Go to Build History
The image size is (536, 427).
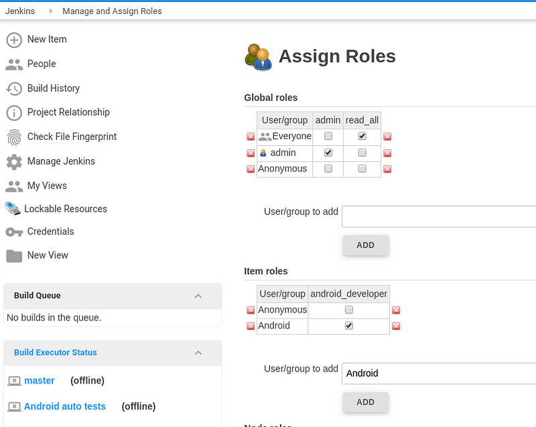(54, 88)
